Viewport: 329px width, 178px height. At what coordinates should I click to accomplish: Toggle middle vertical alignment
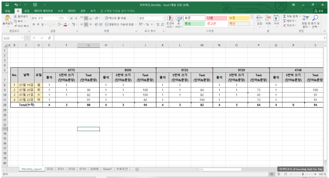click(86, 18)
